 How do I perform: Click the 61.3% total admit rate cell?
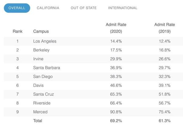coord(165,121)
